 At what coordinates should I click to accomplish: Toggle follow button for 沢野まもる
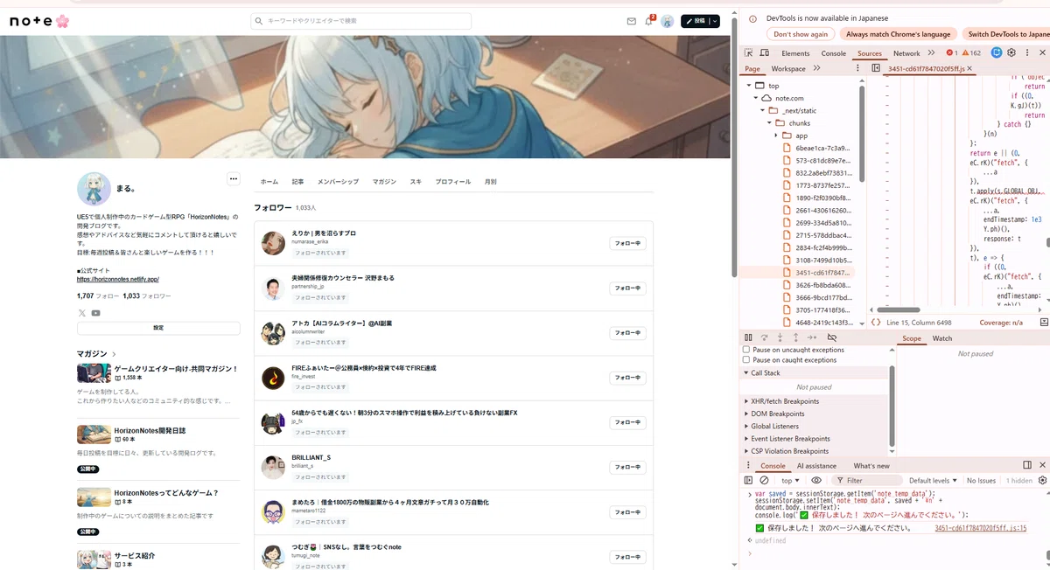pyautogui.click(x=627, y=288)
